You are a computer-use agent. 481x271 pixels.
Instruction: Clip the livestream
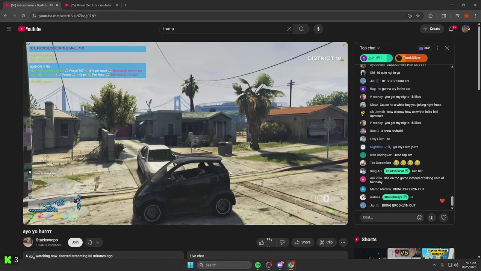click(326, 242)
